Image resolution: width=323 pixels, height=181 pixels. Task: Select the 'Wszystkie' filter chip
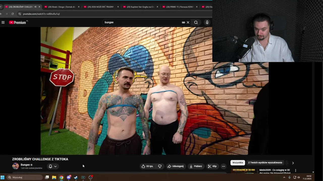click(x=238, y=163)
